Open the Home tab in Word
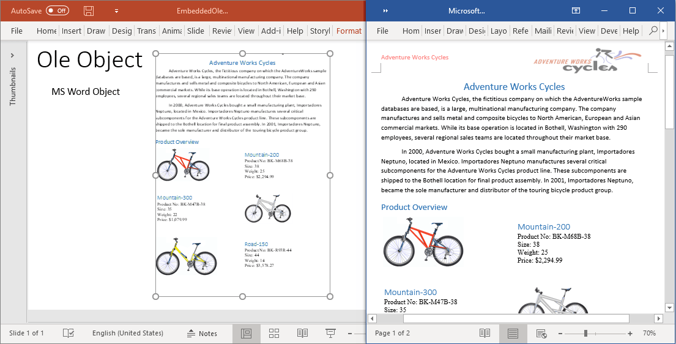The width and height of the screenshot is (676, 344). 410,31
